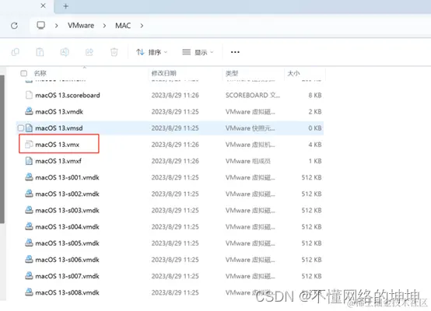Click document icon of macOS 13.vmsd

coord(29,128)
